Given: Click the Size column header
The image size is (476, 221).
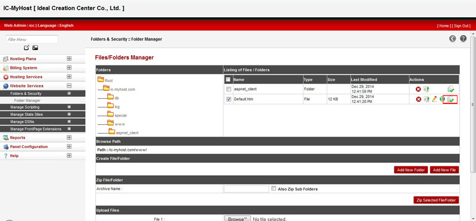Looking at the screenshot, I should (x=331, y=80).
